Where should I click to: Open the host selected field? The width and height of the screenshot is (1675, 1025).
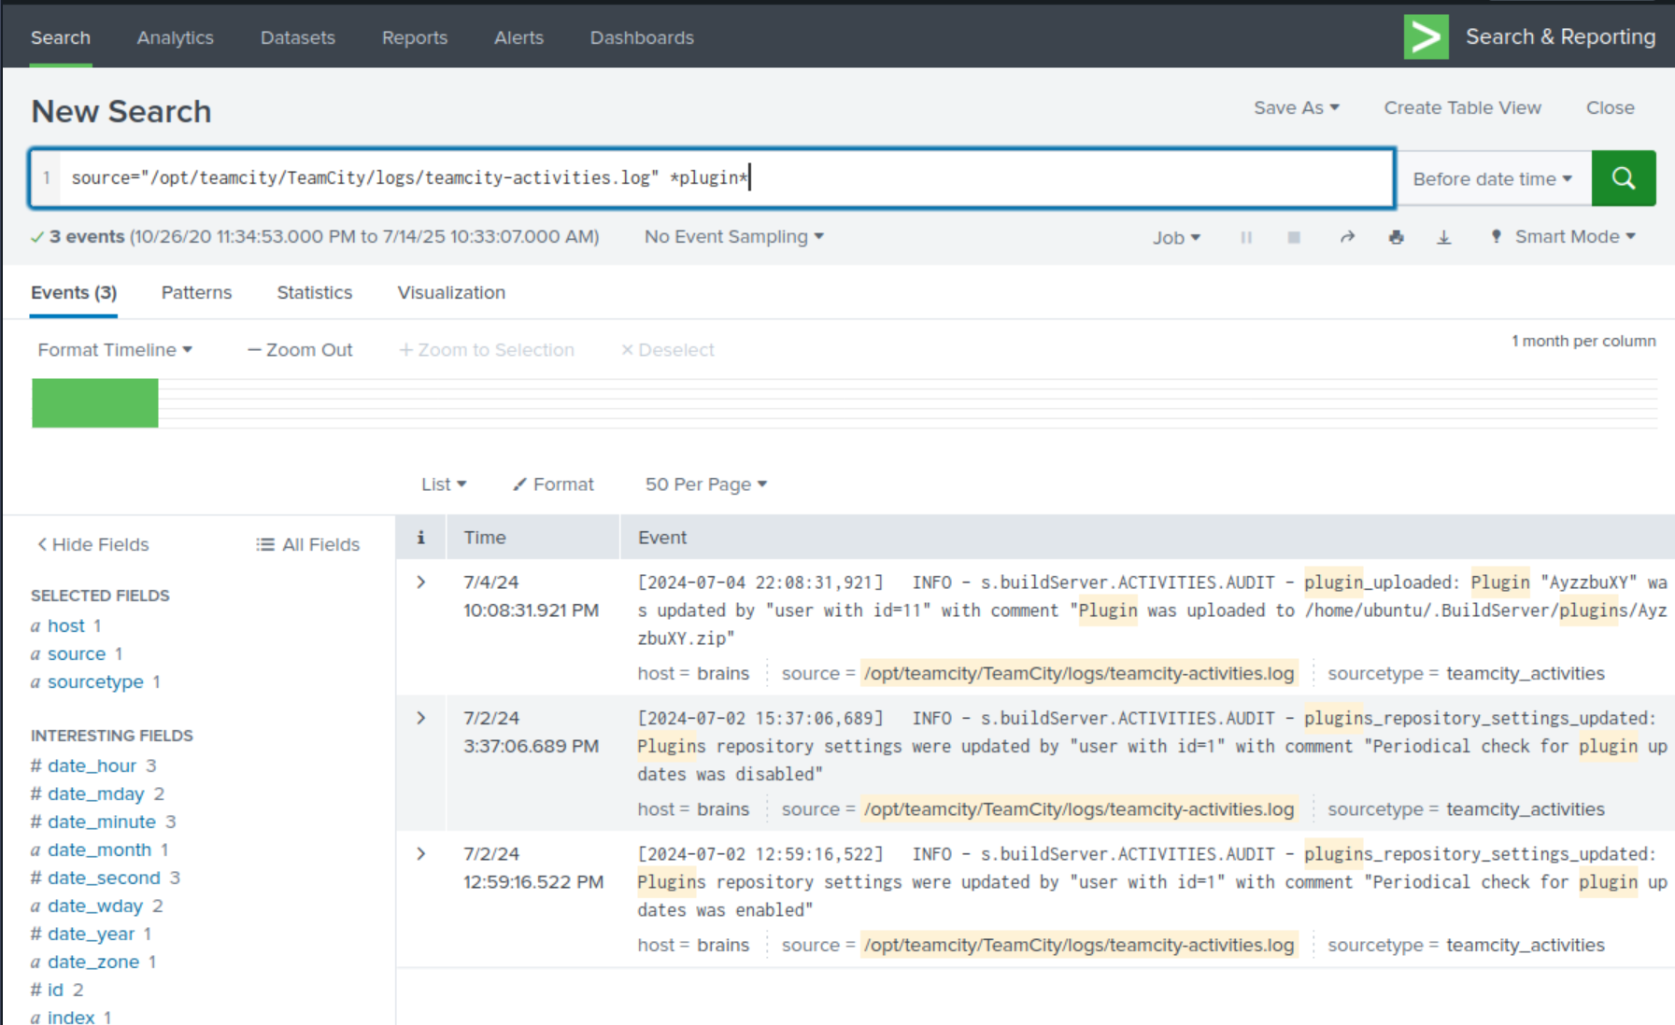tap(66, 625)
